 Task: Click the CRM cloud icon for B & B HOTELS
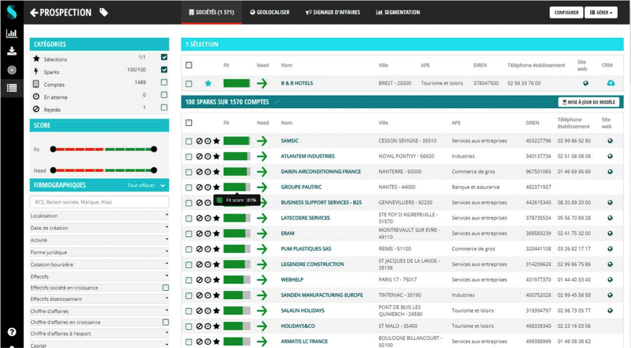tap(611, 83)
